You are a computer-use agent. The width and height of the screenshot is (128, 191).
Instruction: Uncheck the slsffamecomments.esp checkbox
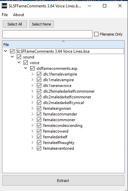pyautogui.click(x=32, y=68)
